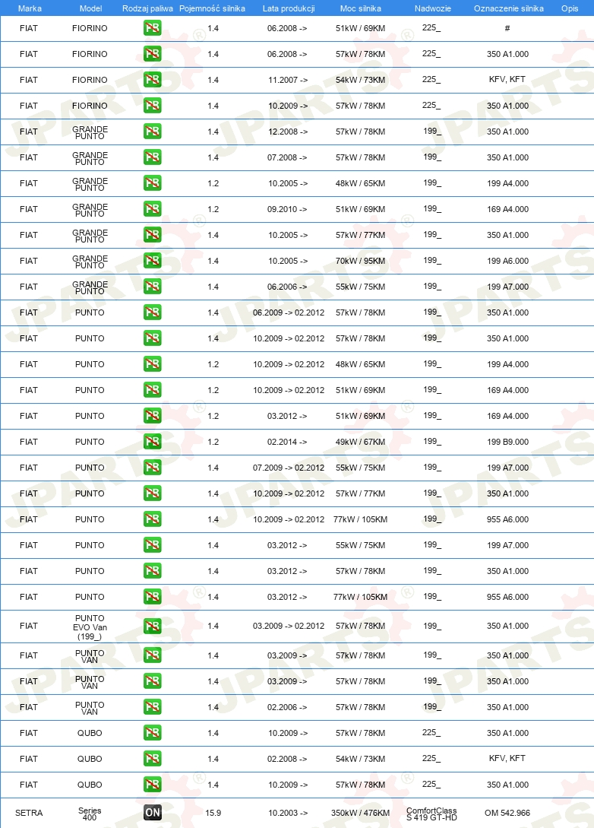
Task: Select '54kW / 73KM' in Fiorino row
Action: coord(360,80)
